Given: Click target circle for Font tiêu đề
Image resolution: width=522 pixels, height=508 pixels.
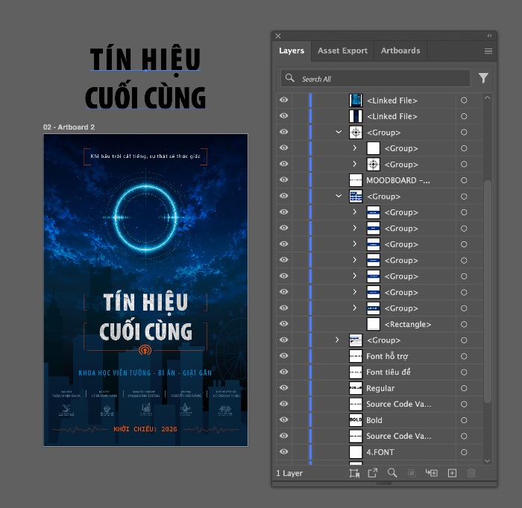Looking at the screenshot, I should coord(464,372).
